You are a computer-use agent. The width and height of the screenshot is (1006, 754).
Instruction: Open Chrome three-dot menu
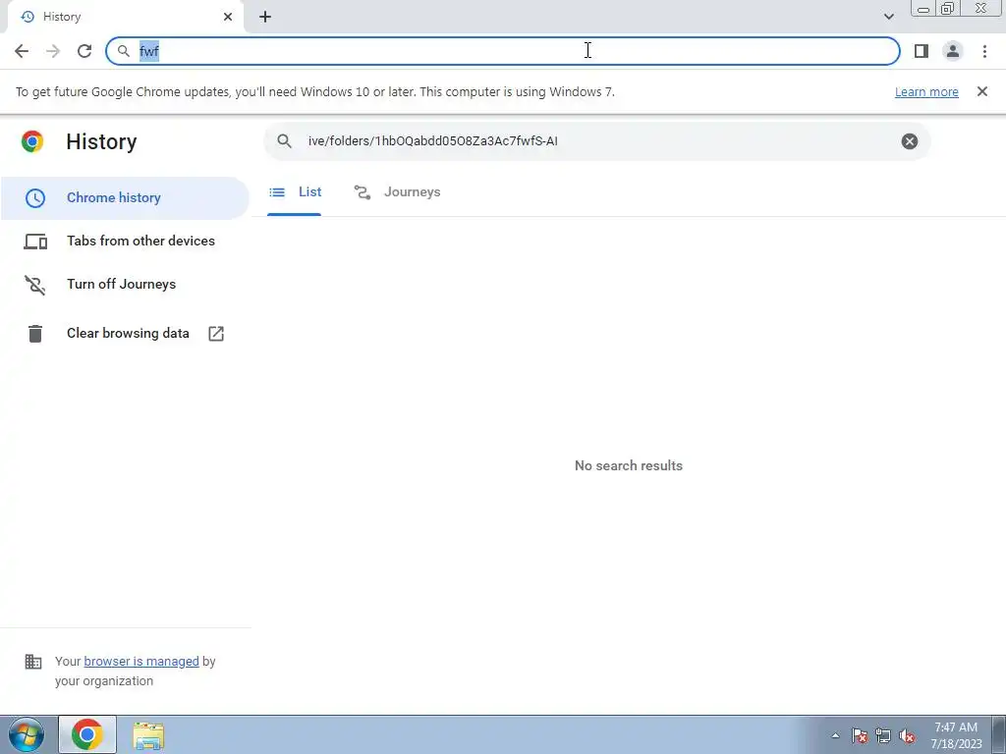984,51
